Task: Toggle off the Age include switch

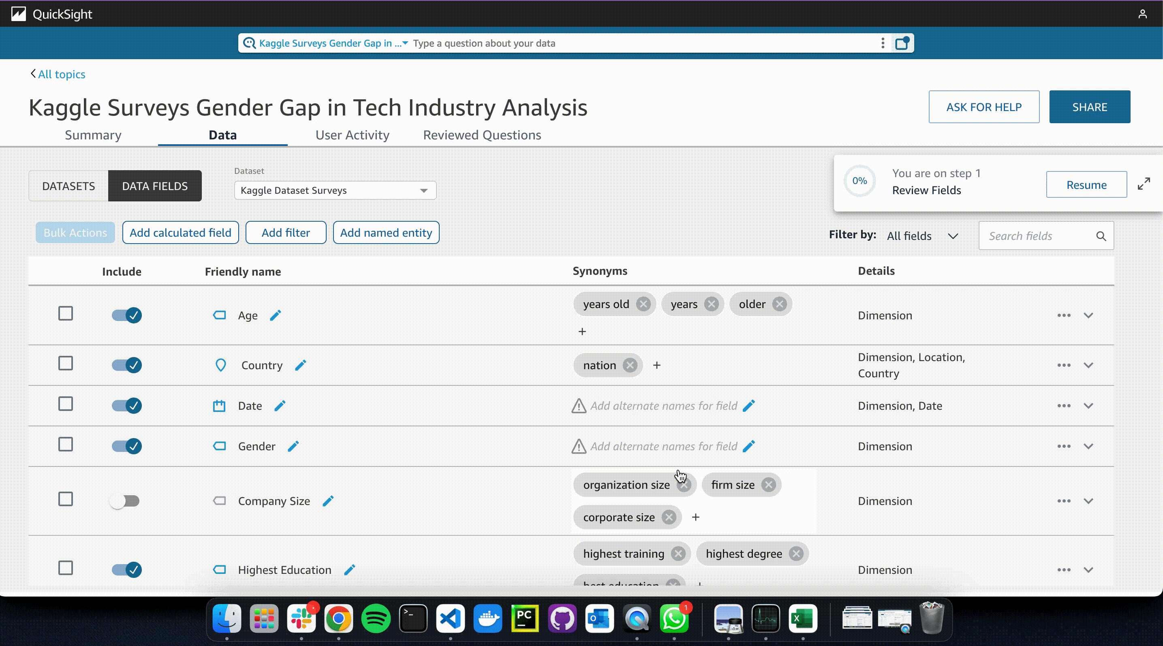Action: tap(127, 315)
